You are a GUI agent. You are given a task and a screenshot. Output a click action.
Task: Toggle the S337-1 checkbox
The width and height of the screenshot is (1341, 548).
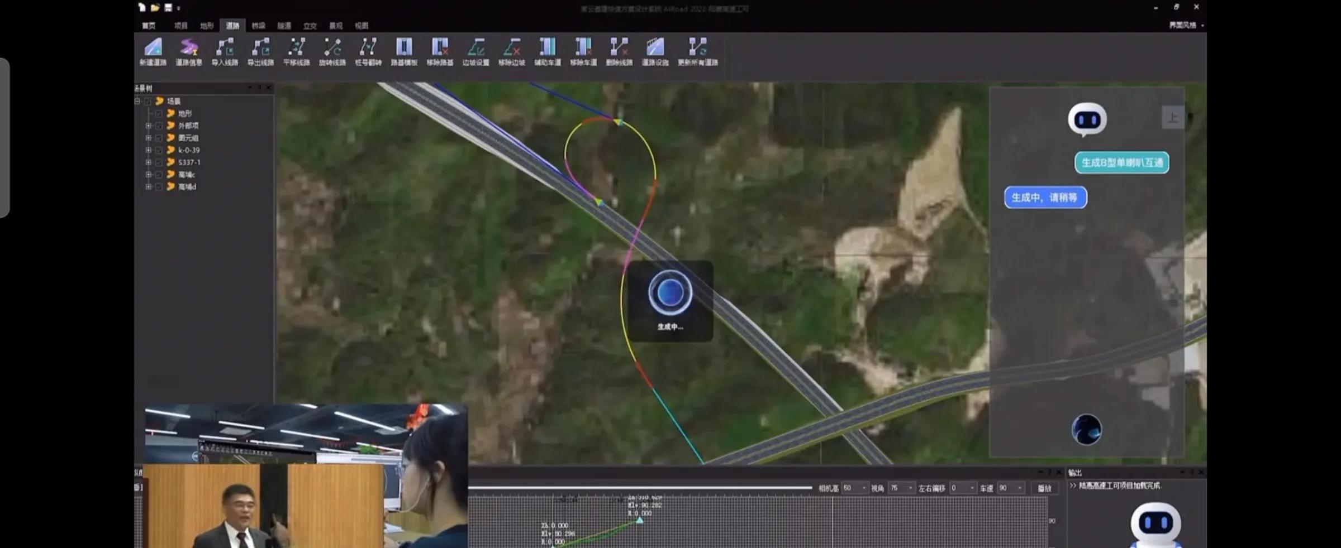pos(159,162)
